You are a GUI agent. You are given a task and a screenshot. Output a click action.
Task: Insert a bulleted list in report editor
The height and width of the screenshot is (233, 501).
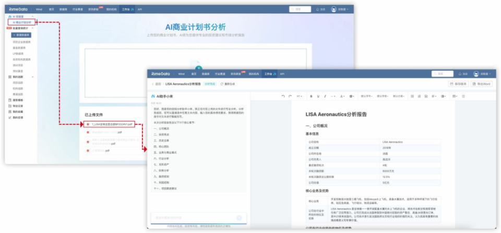(x=412, y=96)
